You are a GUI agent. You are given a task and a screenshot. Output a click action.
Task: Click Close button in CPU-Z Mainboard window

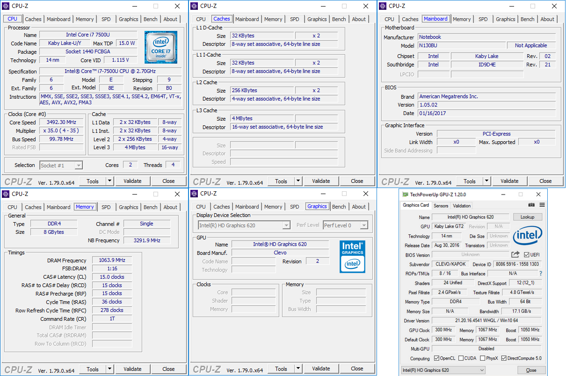click(545, 181)
